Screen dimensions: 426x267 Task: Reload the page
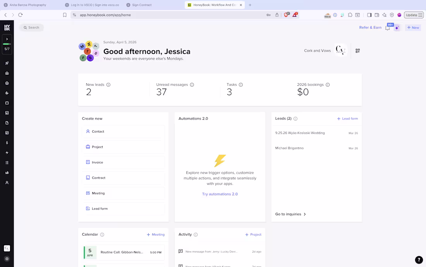(x=21, y=15)
